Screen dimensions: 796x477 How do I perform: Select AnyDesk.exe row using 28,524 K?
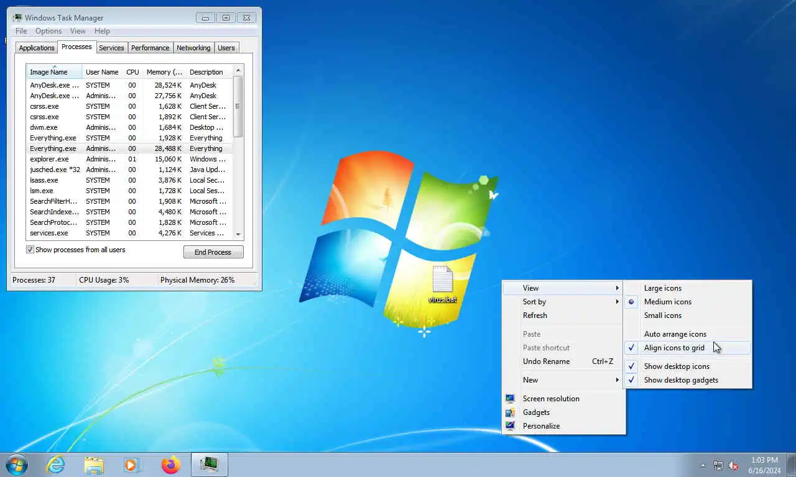point(129,85)
